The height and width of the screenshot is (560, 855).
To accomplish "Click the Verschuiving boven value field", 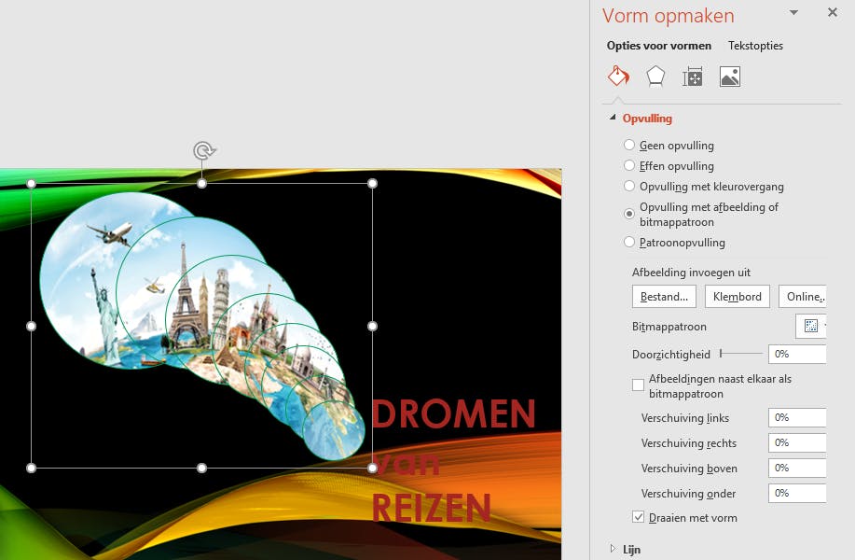I will (797, 468).
